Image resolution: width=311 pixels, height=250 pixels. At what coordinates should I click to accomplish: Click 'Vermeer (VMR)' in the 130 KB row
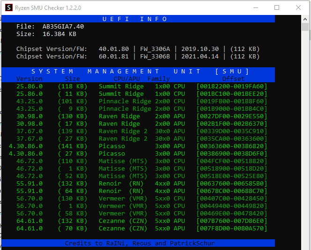click(123, 199)
